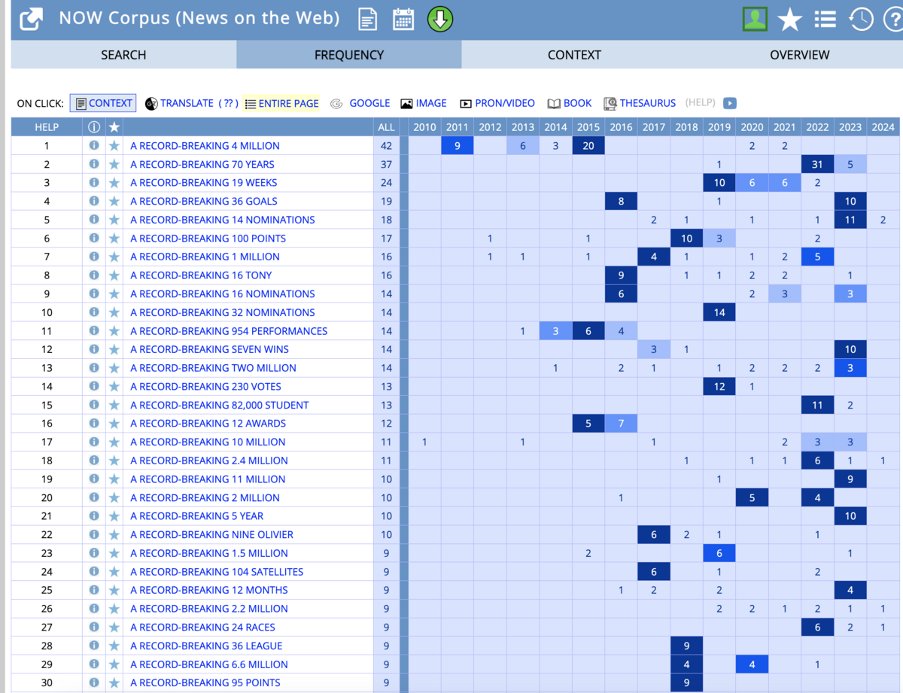
Task: Star the 104 SATELLITES row
Action: (114, 571)
